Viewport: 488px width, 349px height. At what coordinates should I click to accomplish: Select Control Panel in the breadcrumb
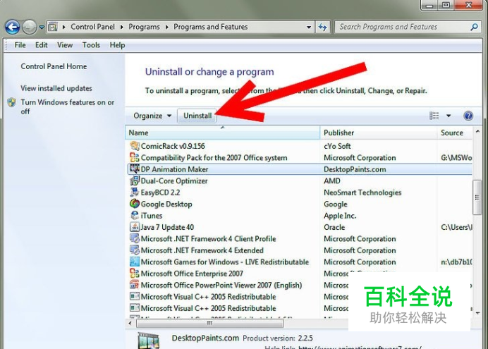[x=92, y=27]
